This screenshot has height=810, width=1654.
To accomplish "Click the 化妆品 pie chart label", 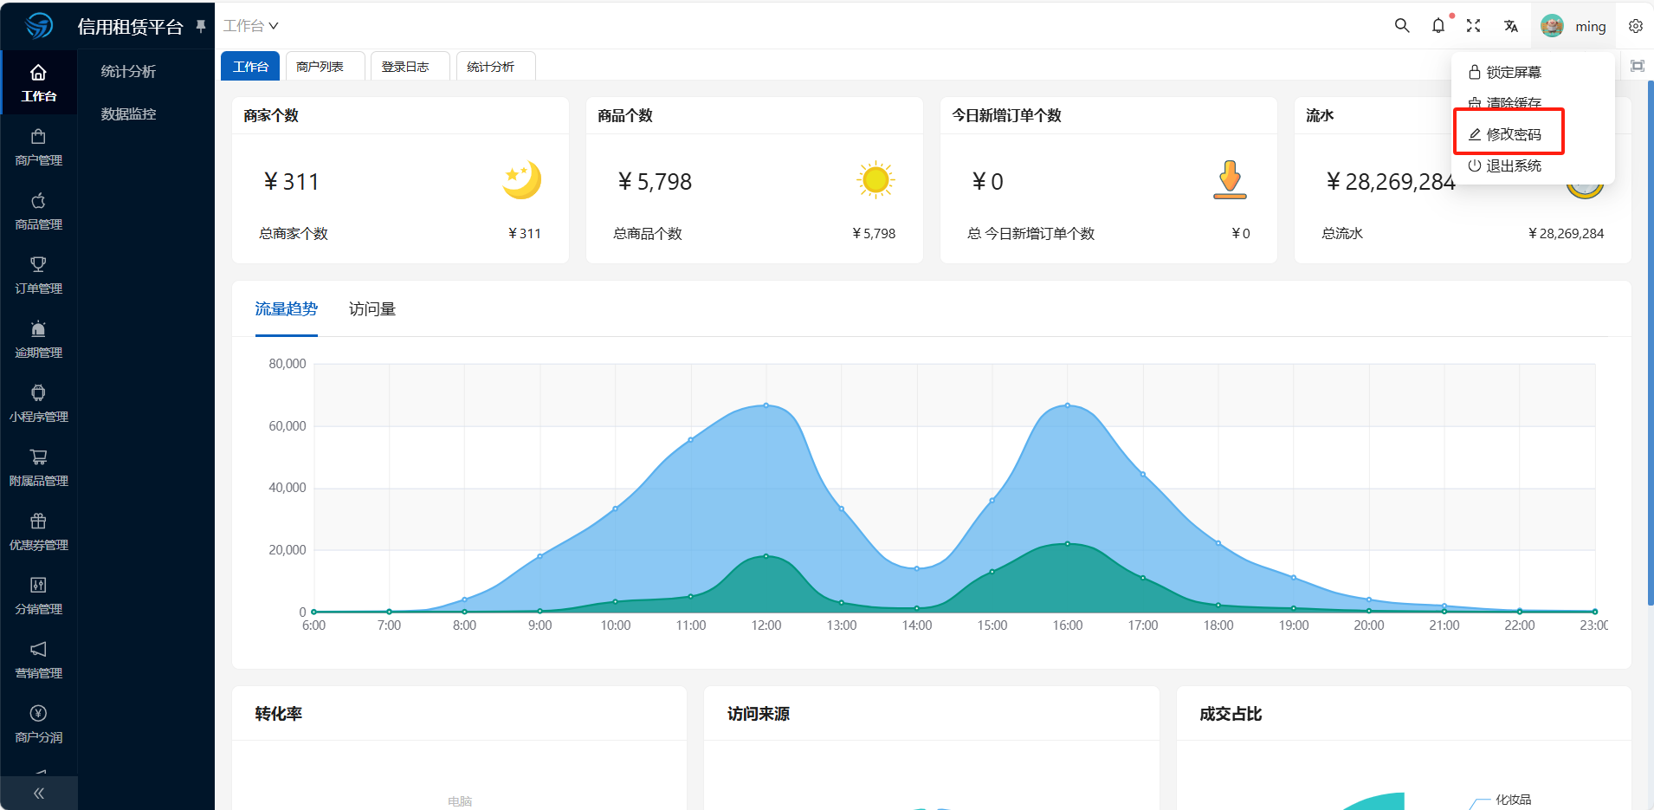I will 1514,800.
